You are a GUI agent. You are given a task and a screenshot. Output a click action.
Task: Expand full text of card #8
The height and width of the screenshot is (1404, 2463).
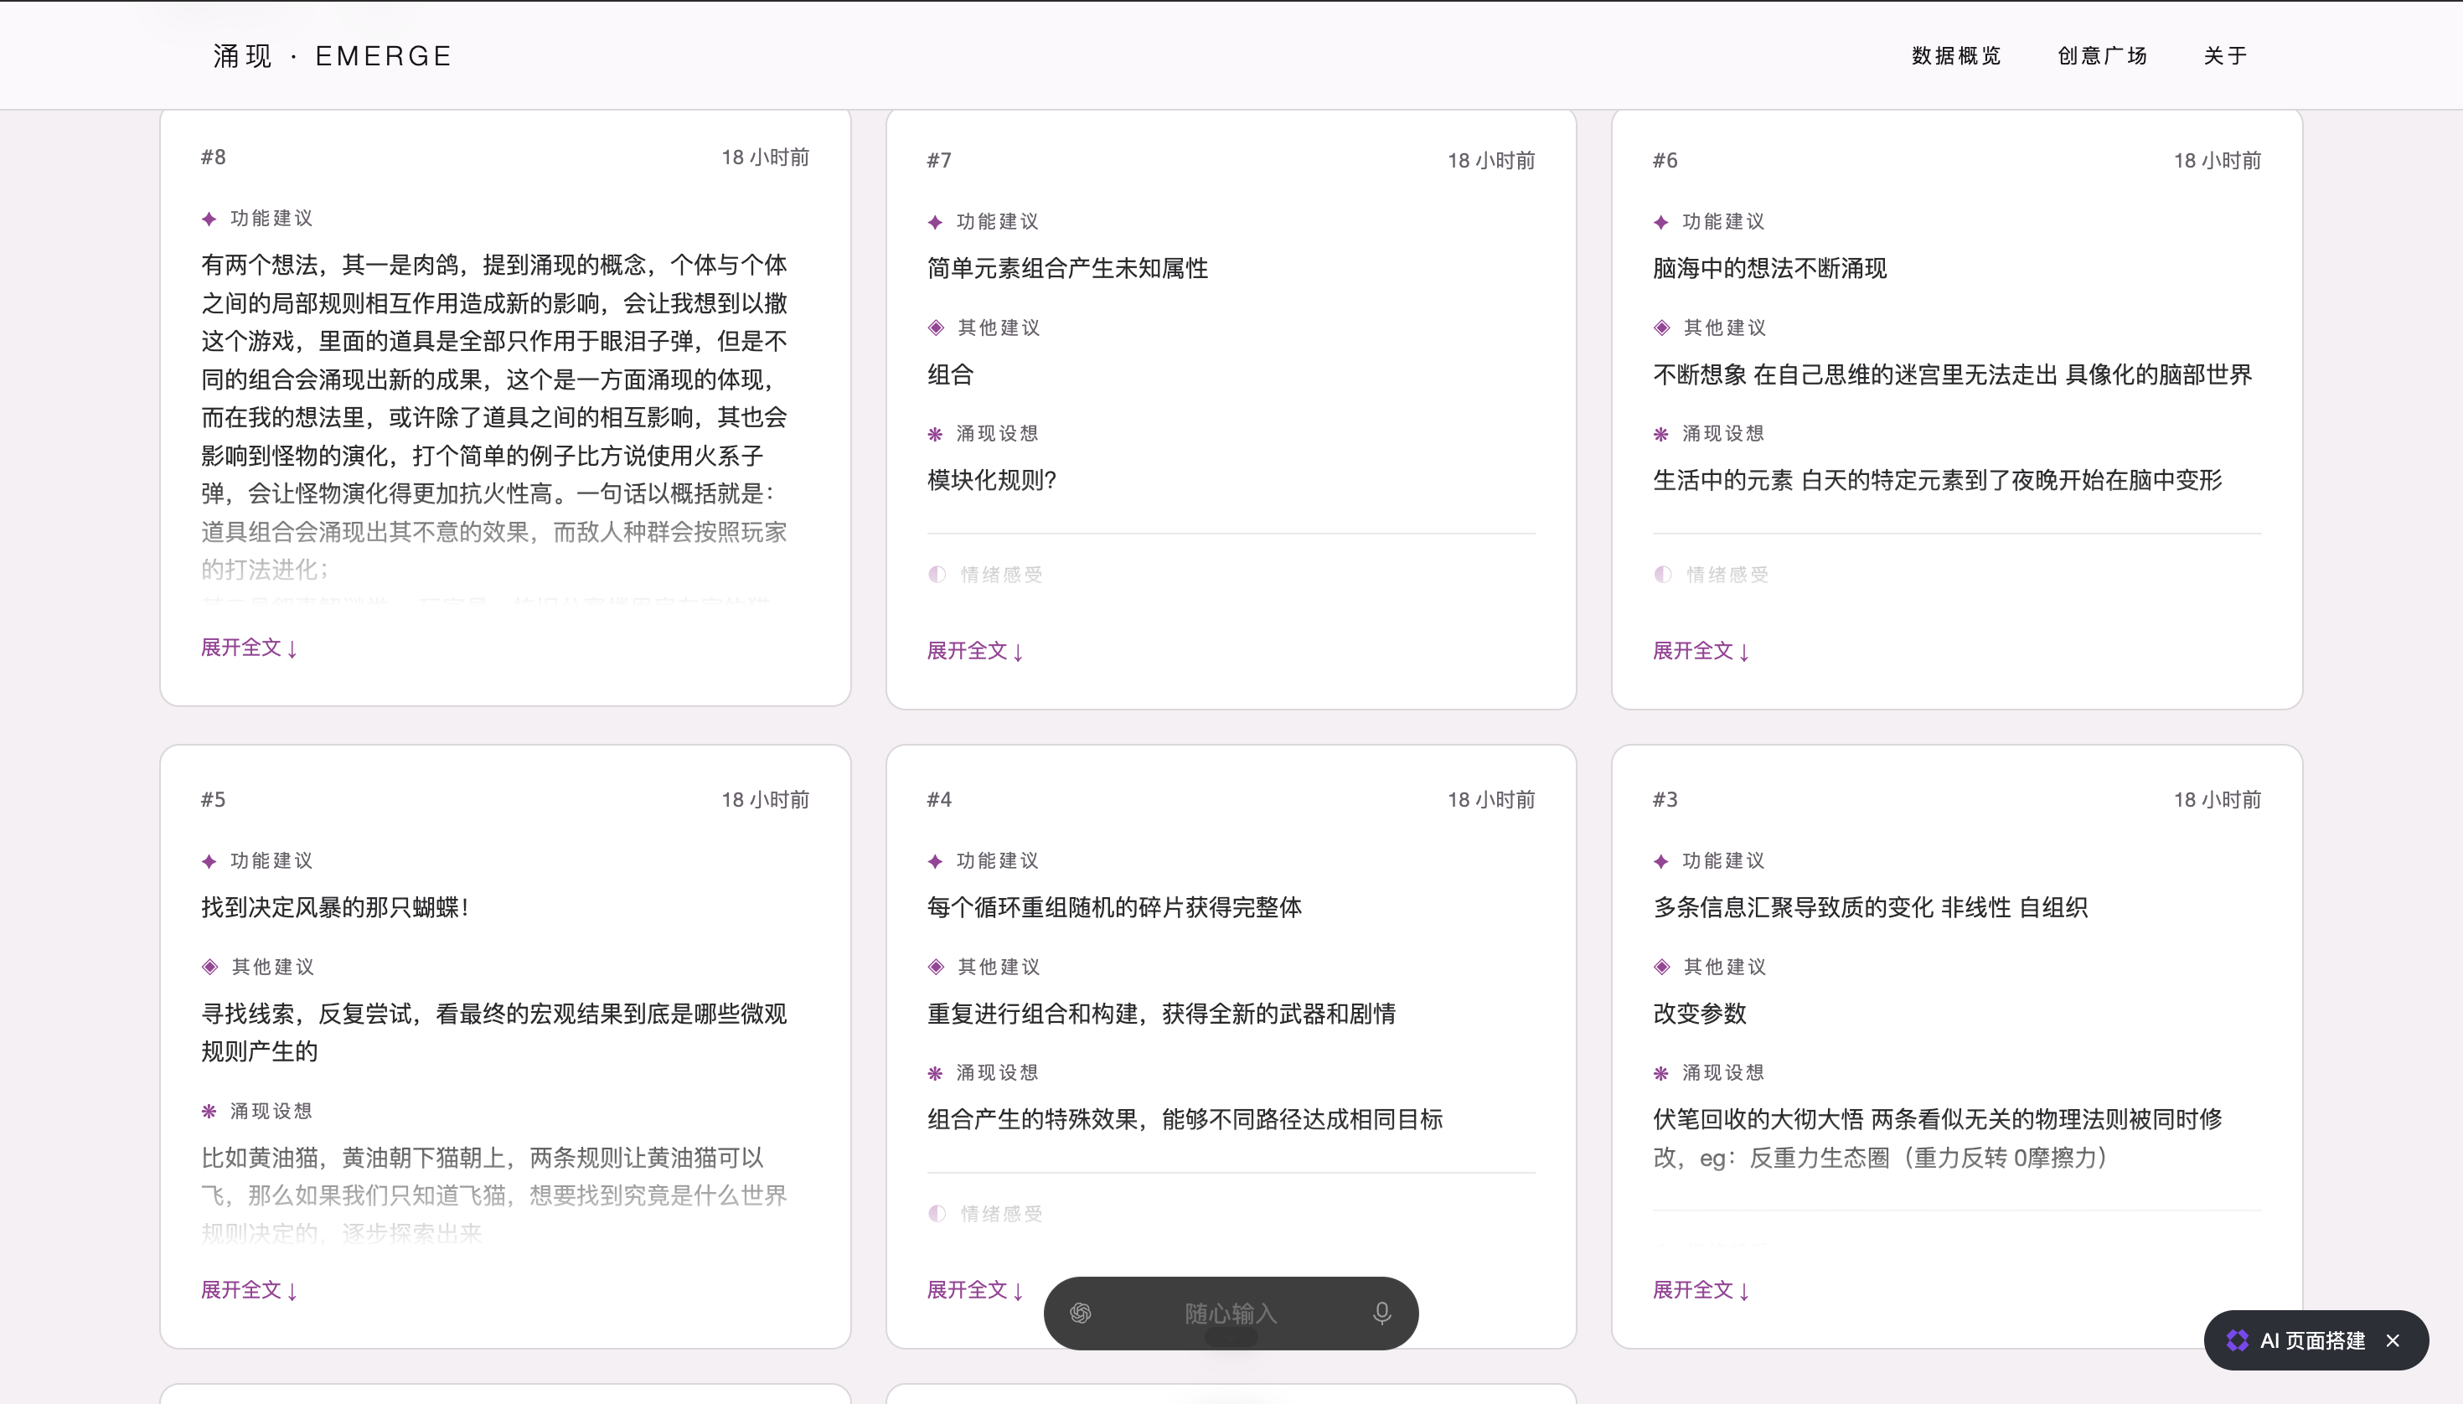click(x=249, y=647)
